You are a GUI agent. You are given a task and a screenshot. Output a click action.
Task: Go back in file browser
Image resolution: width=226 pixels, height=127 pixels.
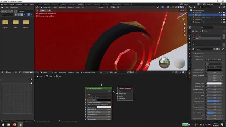[x=2, y=11]
